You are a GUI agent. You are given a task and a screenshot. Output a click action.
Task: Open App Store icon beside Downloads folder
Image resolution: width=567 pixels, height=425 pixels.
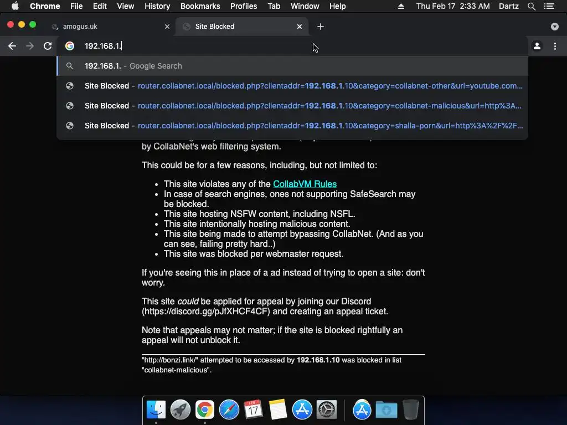[x=362, y=410]
